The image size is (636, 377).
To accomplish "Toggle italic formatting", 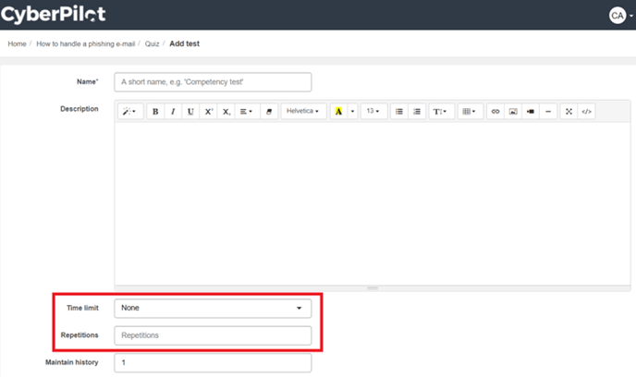I will click(x=173, y=112).
